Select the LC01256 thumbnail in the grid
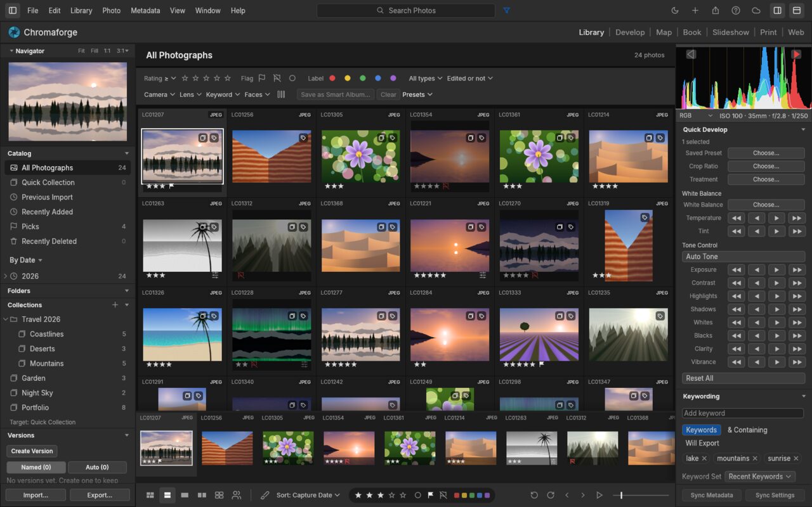The height and width of the screenshot is (507, 812). [x=272, y=157]
